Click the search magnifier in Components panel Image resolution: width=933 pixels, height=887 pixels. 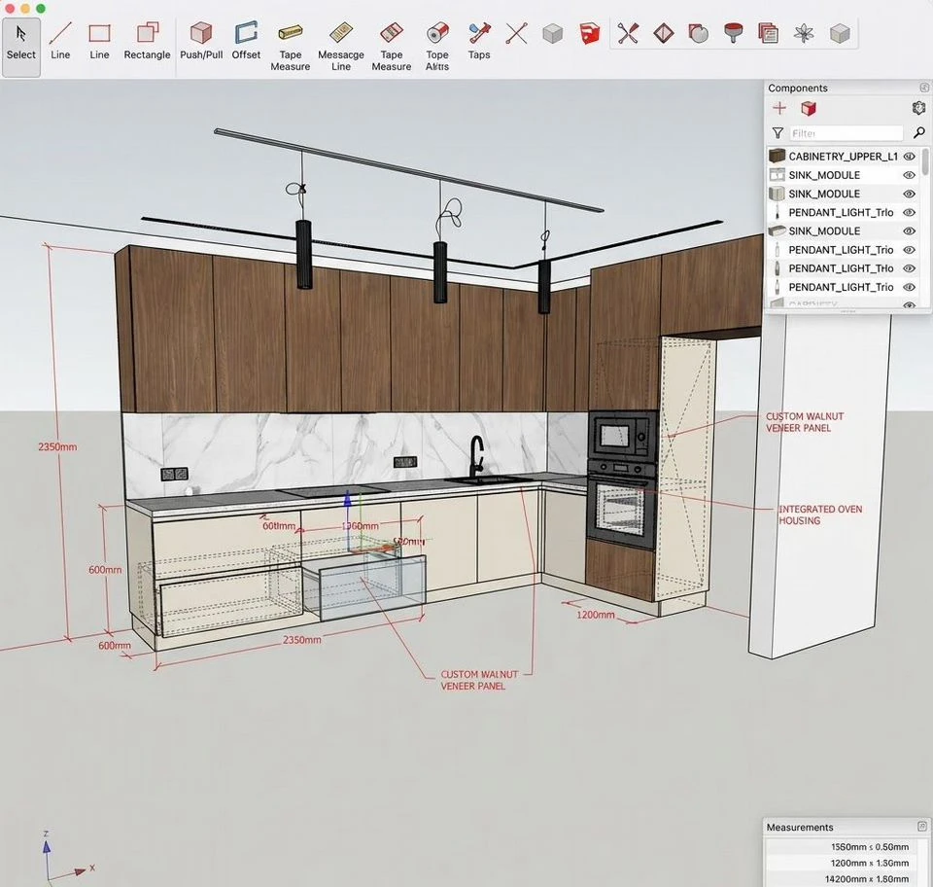click(x=919, y=132)
